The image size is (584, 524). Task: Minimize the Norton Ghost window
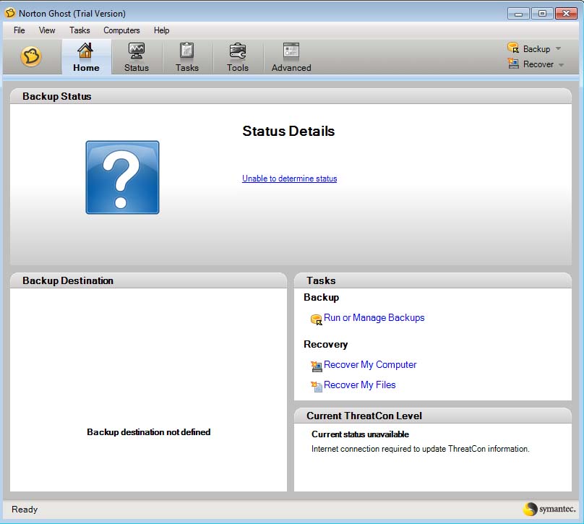[518, 14]
